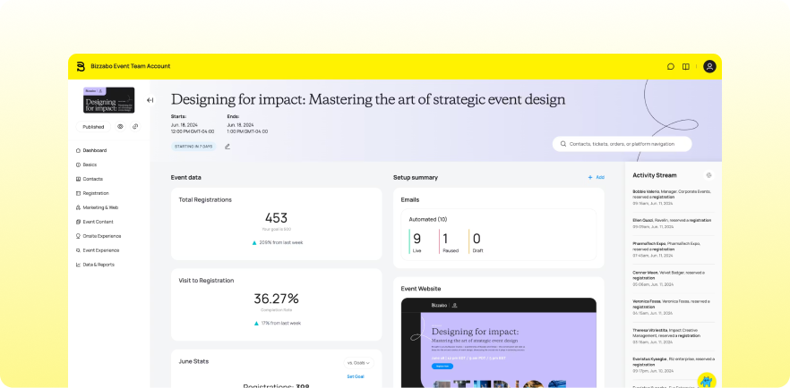
Task: Expand the vs. Goals dropdown
Action: click(x=358, y=363)
